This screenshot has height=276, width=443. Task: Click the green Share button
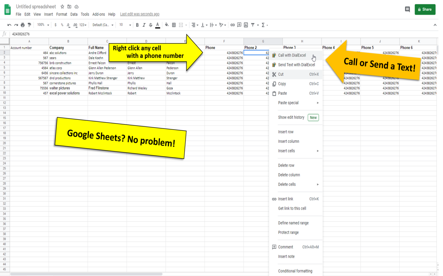coord(425,9)
